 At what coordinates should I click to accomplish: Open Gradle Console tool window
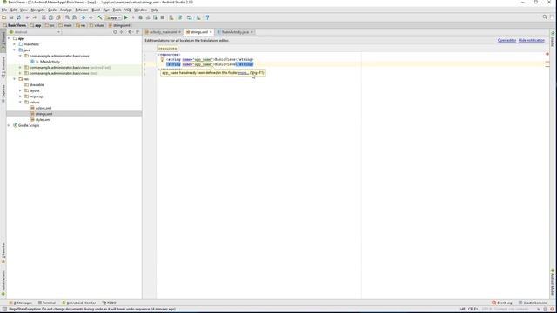[533, 303]
